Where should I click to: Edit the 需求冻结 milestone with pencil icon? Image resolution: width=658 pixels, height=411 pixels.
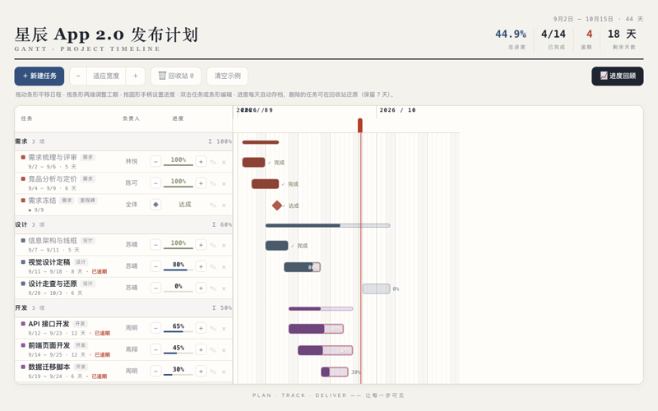[213, 205]
